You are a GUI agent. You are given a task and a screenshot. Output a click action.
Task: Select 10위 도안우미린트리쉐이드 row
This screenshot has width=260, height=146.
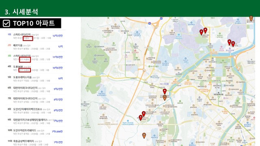[35, 132]
